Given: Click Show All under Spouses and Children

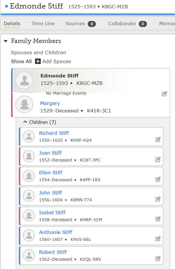Looking at the screenshot, I should 21,61.
